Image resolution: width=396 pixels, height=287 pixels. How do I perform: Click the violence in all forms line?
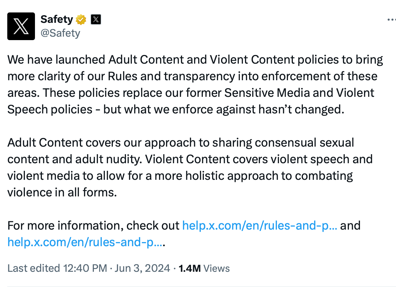point(62,192)
